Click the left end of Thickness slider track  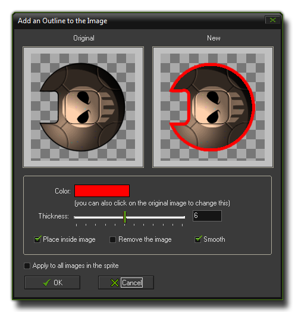coord(75,217)
